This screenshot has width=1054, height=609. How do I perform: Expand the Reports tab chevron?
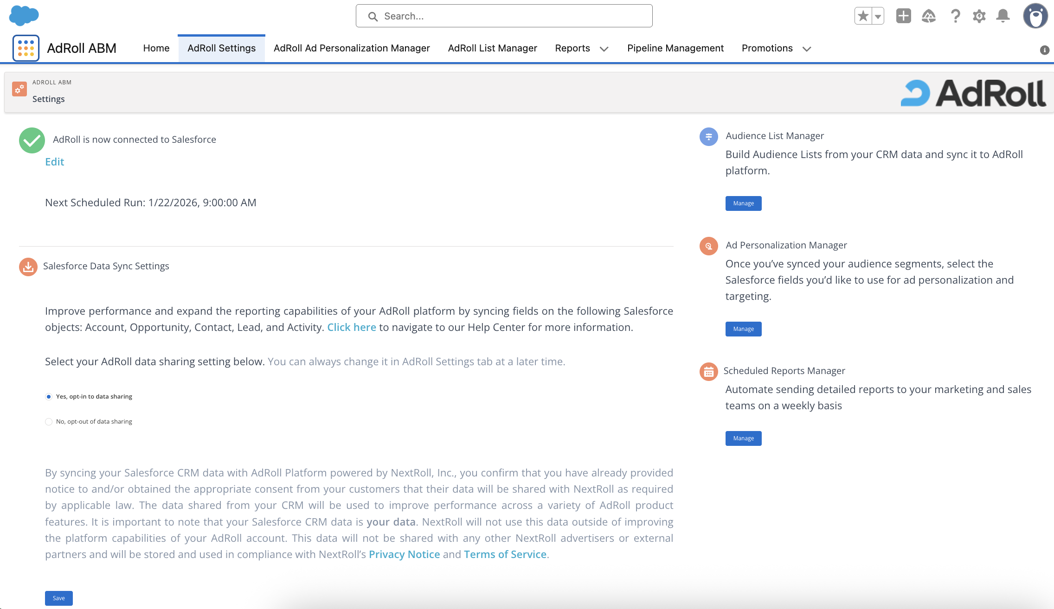pyautogui.click(x=604, y=49)
